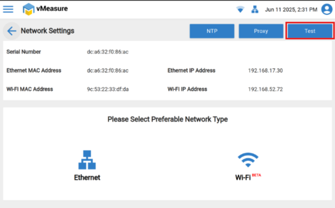Click the Ethernet IP Address 192.168.17.30
The height and width of the screenshot is (208, 335).
click(x=266, y=71)
